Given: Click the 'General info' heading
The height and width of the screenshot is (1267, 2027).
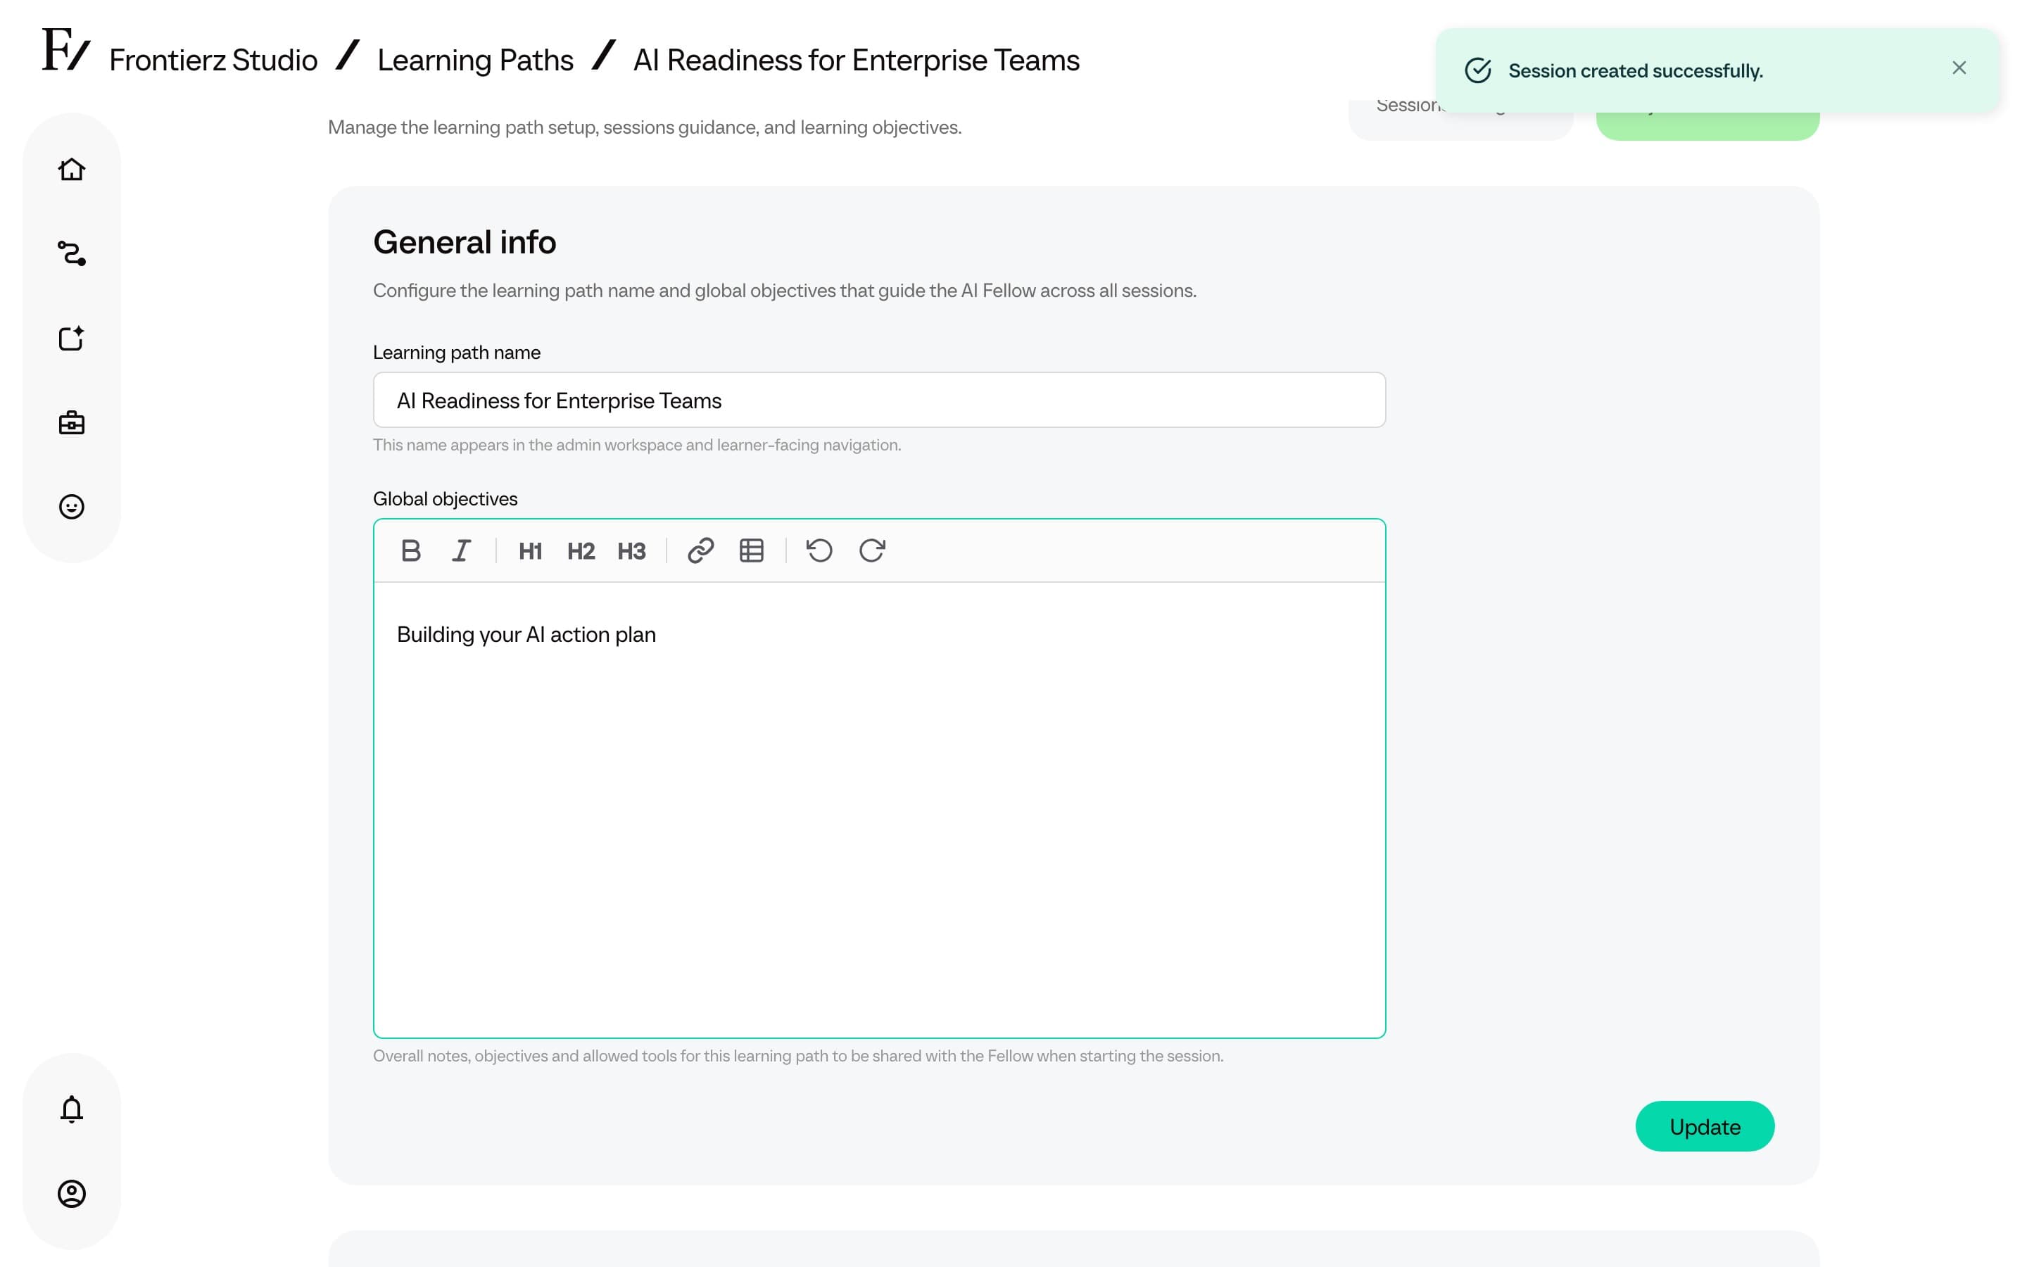Looking at the screenshot, I should click(x=464, y=242).
